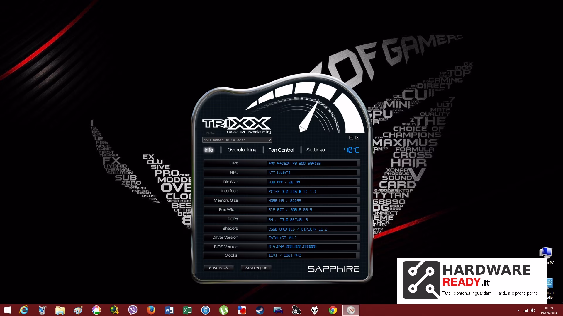Image resolution: width=563 pixels, height=316 pixels.
Task: Click the Clocks value 1141 / 1321 MHZ
Action: point(285,255)
